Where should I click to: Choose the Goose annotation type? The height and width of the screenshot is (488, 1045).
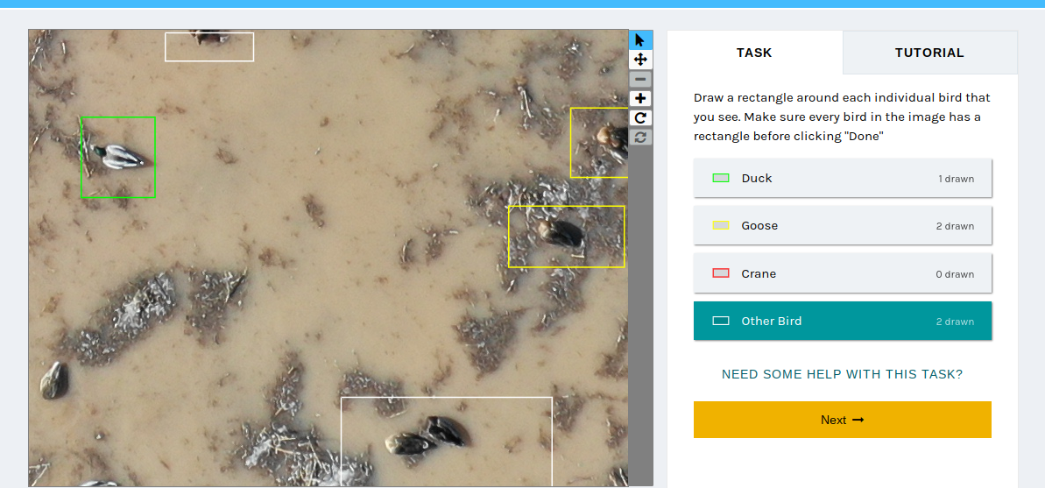click(843, 225)
